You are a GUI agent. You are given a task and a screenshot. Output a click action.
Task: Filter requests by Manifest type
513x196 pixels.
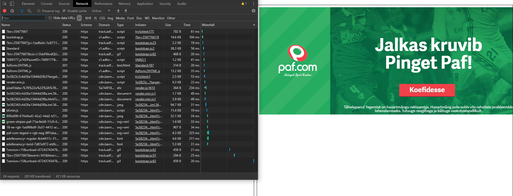158,18
